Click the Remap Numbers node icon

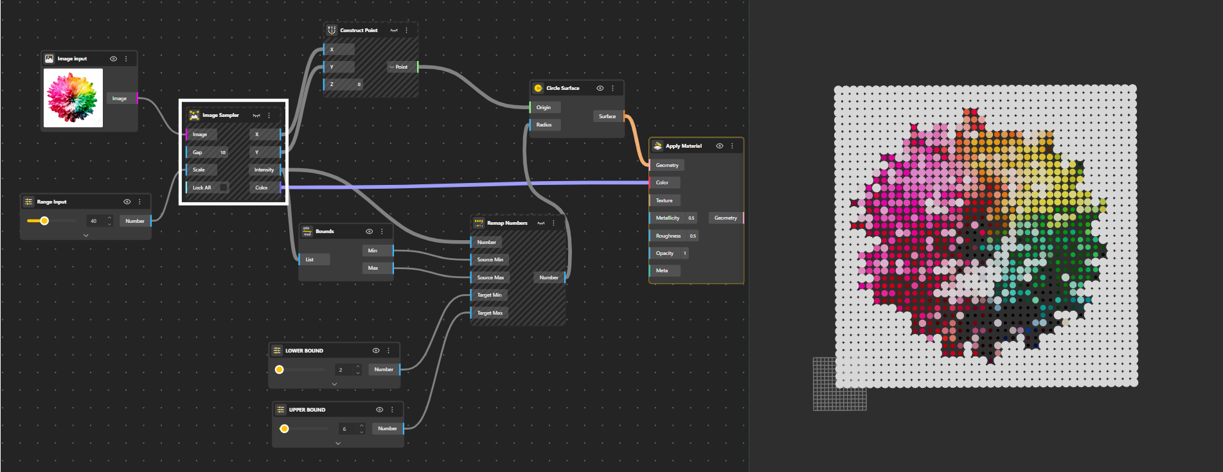pos(479,223)
